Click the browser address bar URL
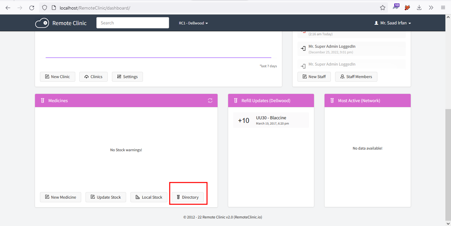451x226 pixels. (95, 8)
